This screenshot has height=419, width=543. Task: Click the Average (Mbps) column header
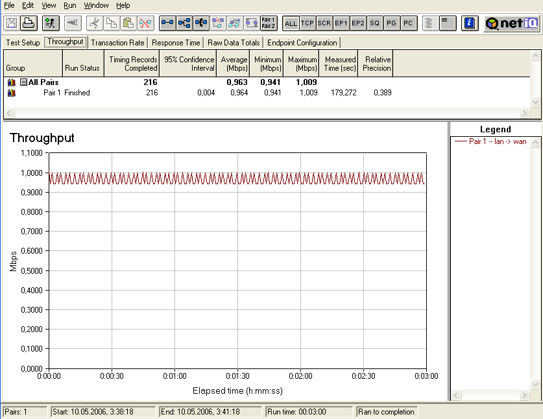pyautogui.click(x=234, y=64)
